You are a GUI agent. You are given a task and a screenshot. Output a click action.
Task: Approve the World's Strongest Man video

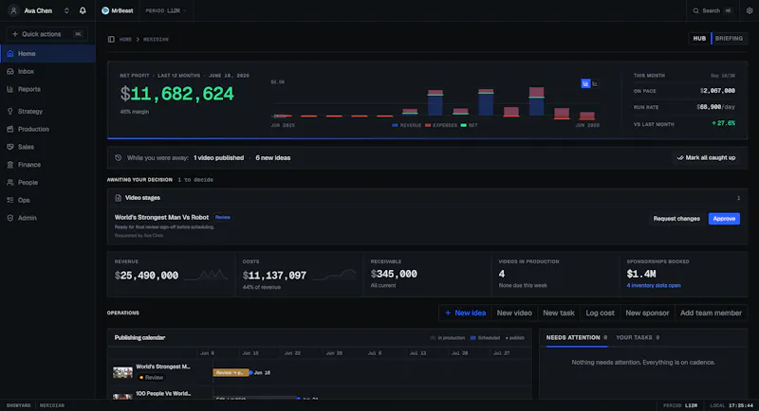[724, 219]
